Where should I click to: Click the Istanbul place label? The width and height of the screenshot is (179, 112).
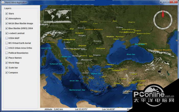pyautogui.click(x=110, y=65)
